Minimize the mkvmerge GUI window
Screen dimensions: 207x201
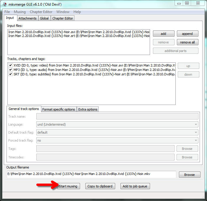179,3
